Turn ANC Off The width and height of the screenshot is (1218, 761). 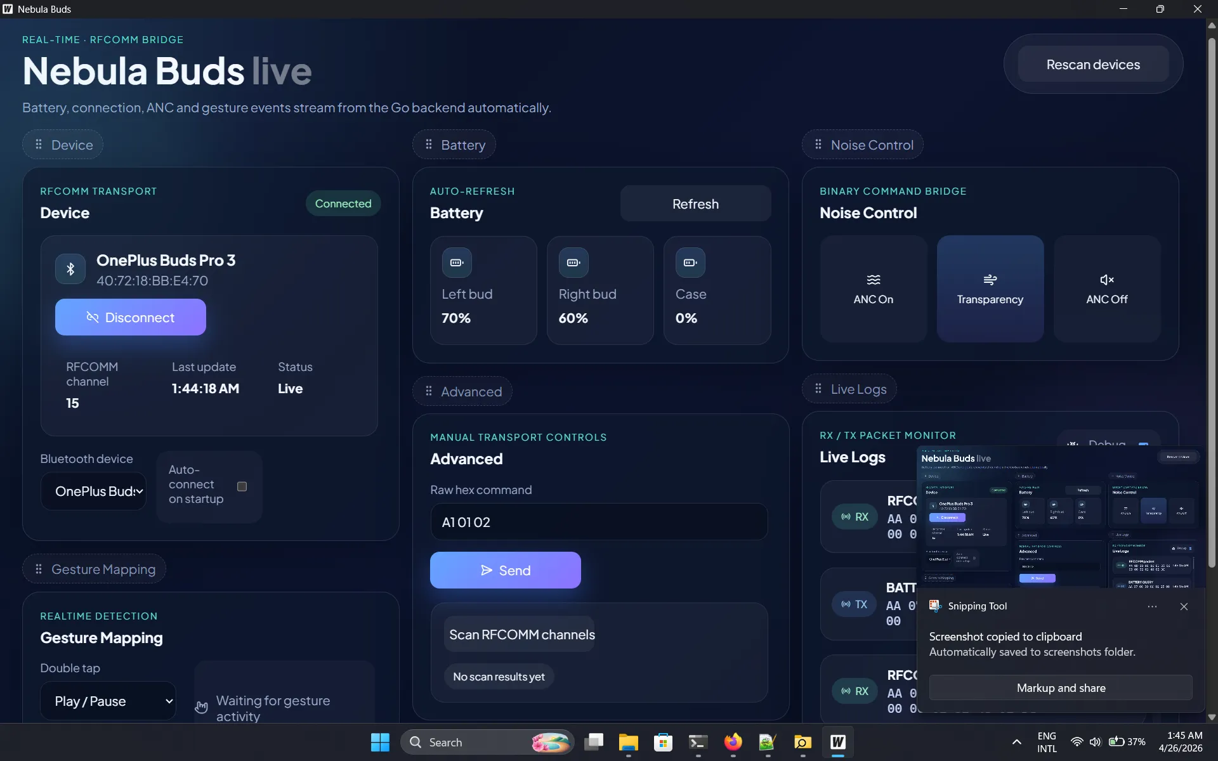click(x=1106, y=289)
